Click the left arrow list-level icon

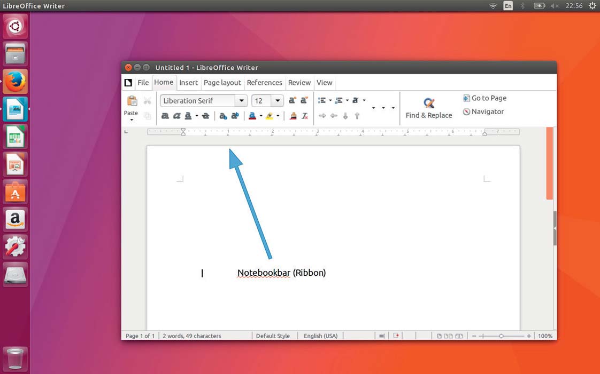click(334, 116)
